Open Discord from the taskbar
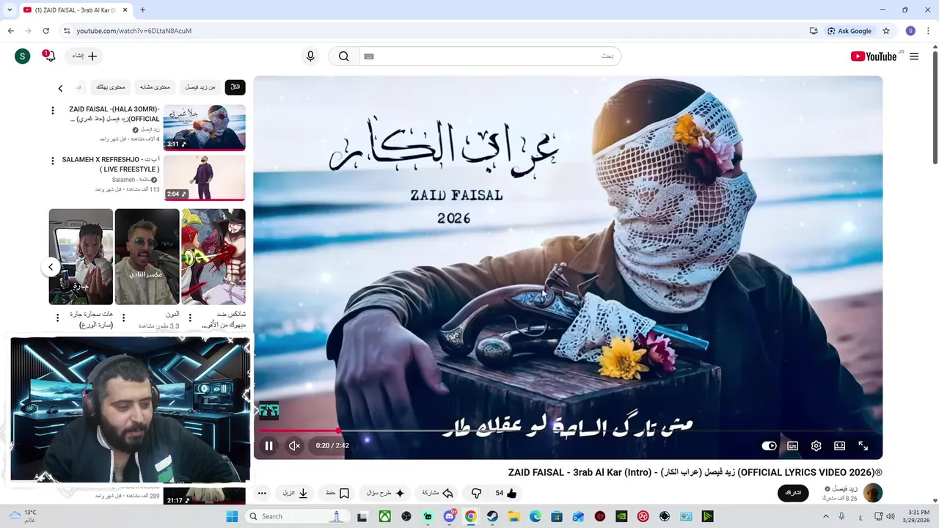939x528 pixels. point(449,516)
